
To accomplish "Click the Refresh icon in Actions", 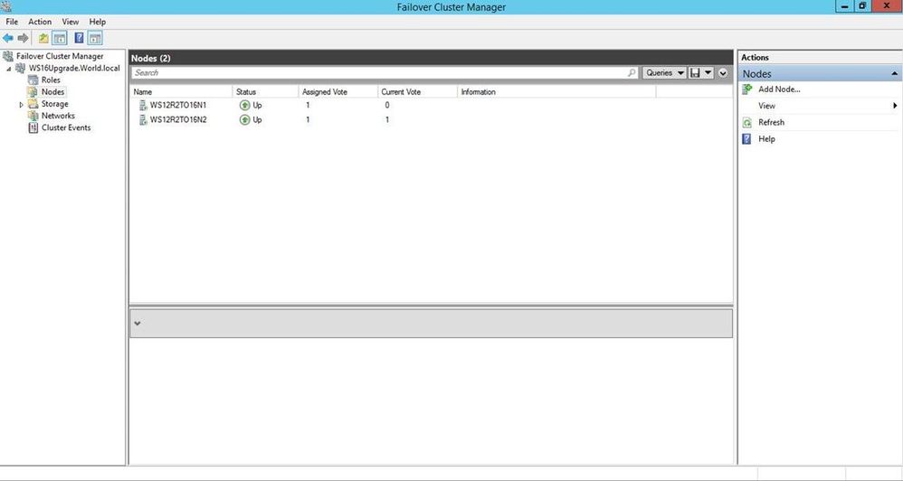I will (x=747, y=123).
